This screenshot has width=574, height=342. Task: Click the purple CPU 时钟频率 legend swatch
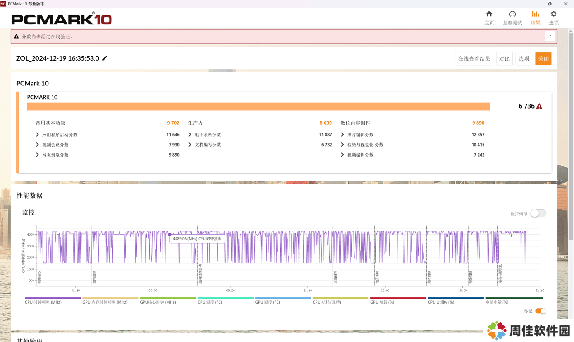(x=53, y=298)
